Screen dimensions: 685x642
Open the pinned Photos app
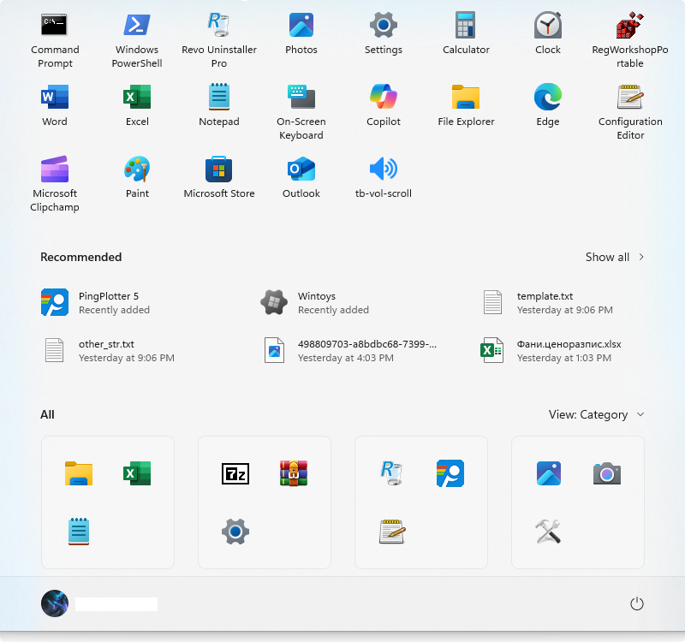pos(301,34)
